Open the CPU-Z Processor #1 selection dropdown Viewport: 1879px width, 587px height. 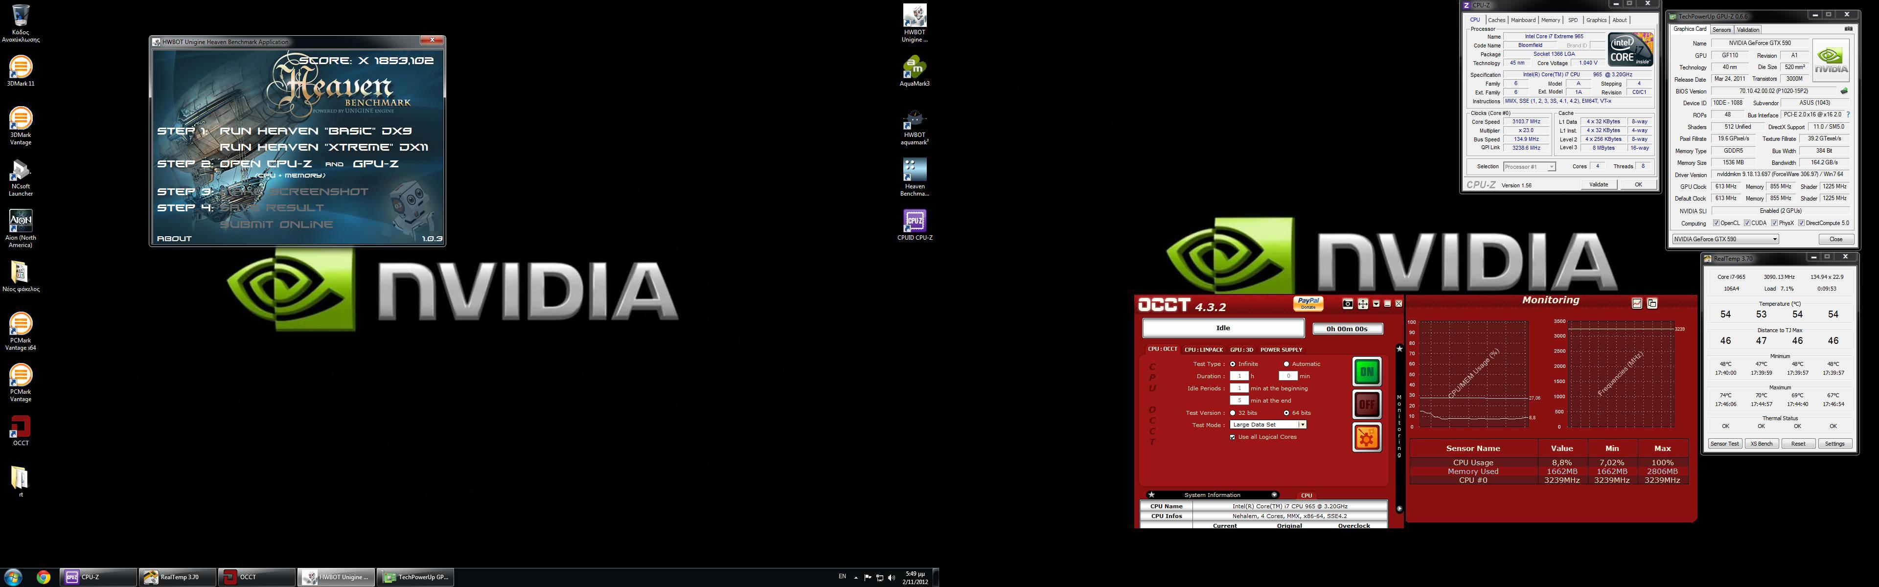pos(1530,167)
